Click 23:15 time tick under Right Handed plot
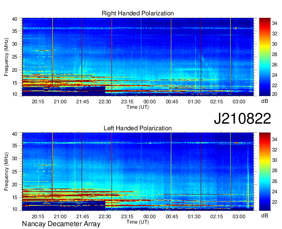 pos(127,102)
